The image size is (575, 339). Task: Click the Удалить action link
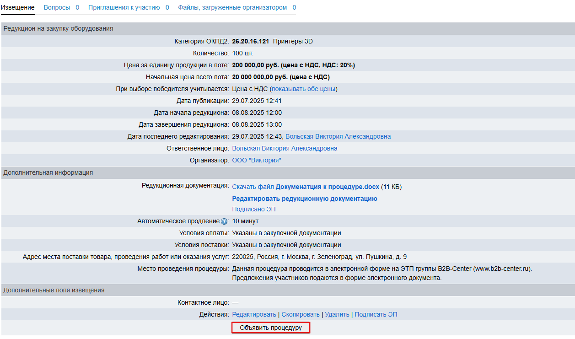[337, 314]
